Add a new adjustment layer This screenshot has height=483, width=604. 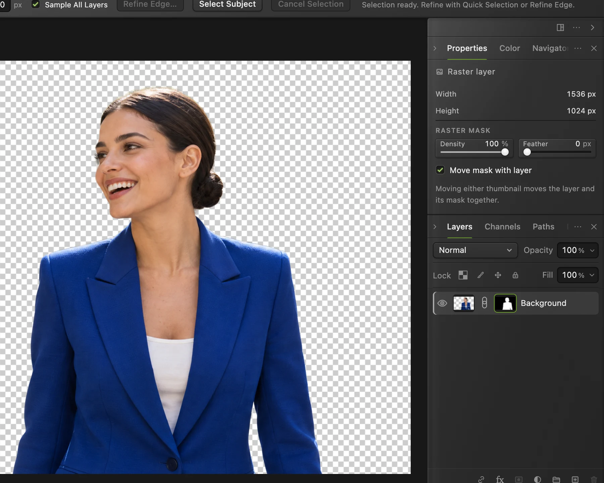pos(538,479)
